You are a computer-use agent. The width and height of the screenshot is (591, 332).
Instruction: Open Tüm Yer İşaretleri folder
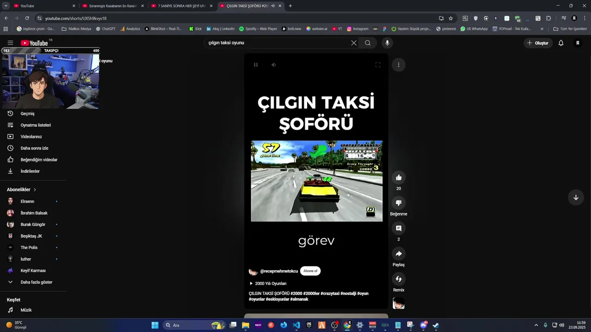click(570, 29)
